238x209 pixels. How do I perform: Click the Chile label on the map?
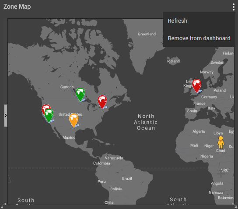point(109,202)
